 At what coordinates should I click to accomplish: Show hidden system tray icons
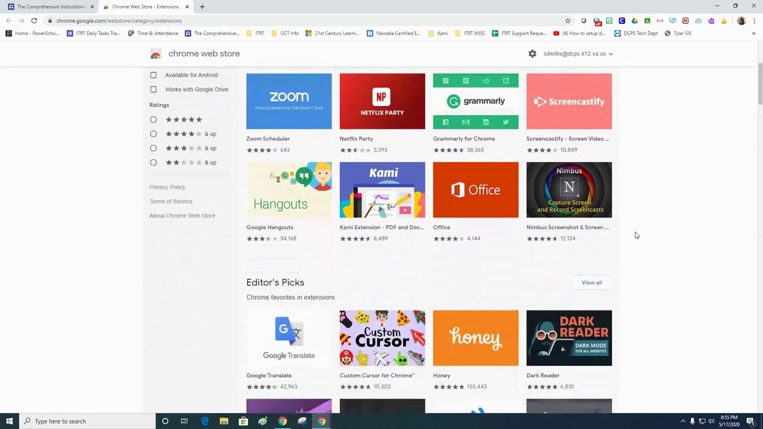coord(683,421)
